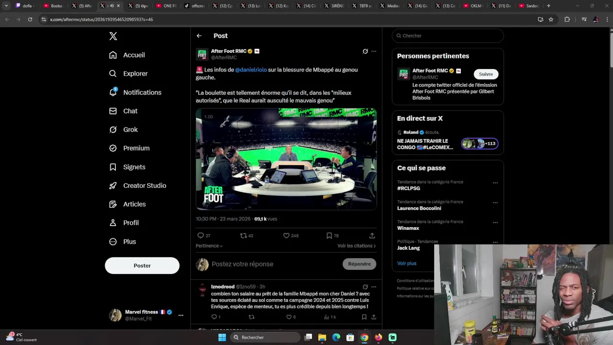This screenshot has width=613, height=345.
Task: Open Premium in the sidebar
Action: 129,149
